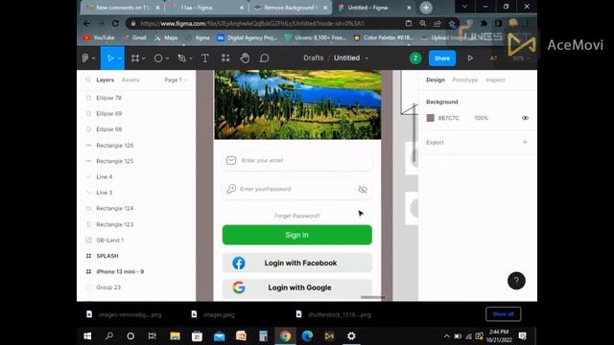Click the Google logo in design
Viewport: 614px width, 345px height.
(239, 287)
